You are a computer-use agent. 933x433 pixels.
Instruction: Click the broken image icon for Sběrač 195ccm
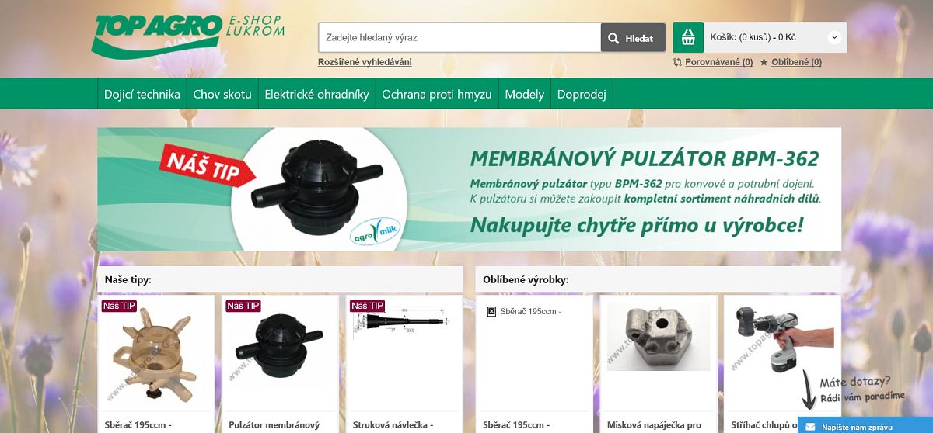point(491,312)
